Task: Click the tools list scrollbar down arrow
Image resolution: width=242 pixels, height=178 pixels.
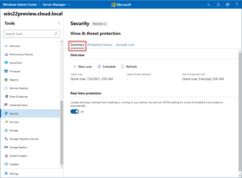Action: (62, 166)
